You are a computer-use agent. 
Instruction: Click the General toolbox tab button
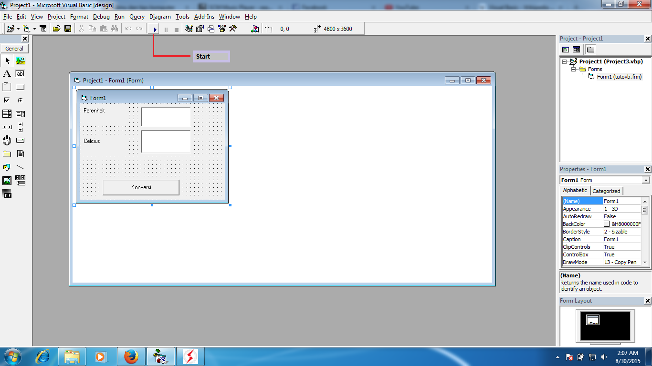pyautogui.click(x=14, y=49)
